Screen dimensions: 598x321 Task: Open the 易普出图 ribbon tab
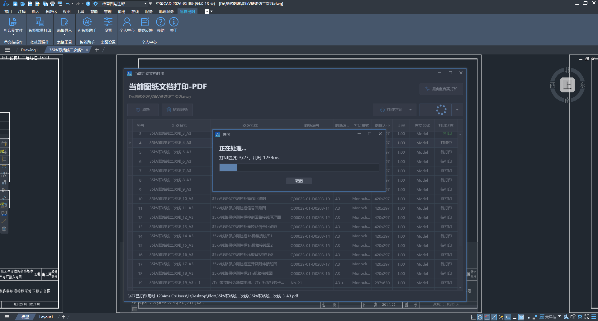(187, 12)
